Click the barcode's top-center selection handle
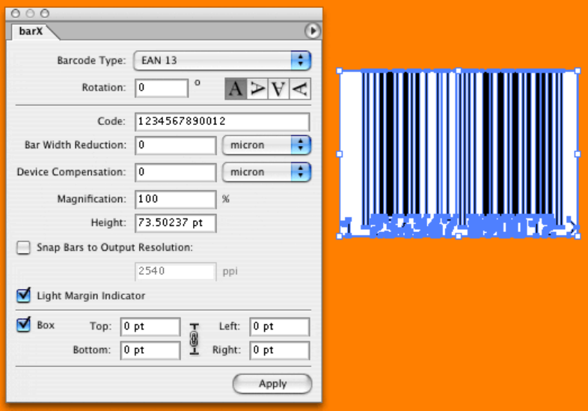 tap(459, 70)
